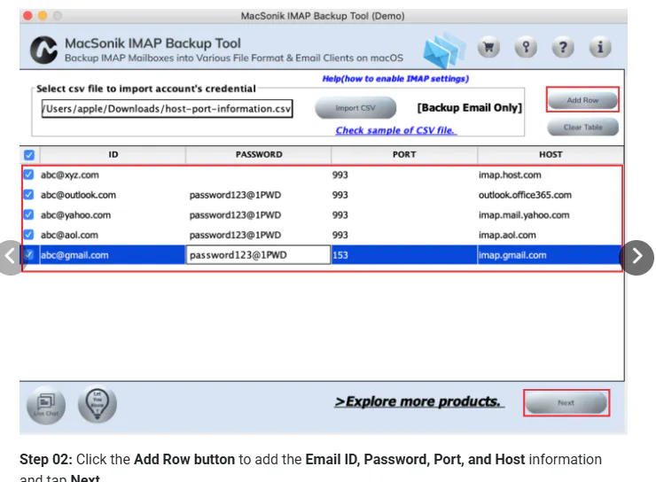Open Check sample of CSV file link

tap(395, 130)
